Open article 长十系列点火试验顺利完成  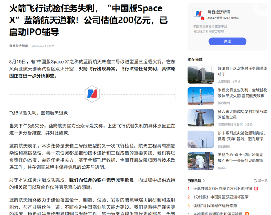[242, 136]
